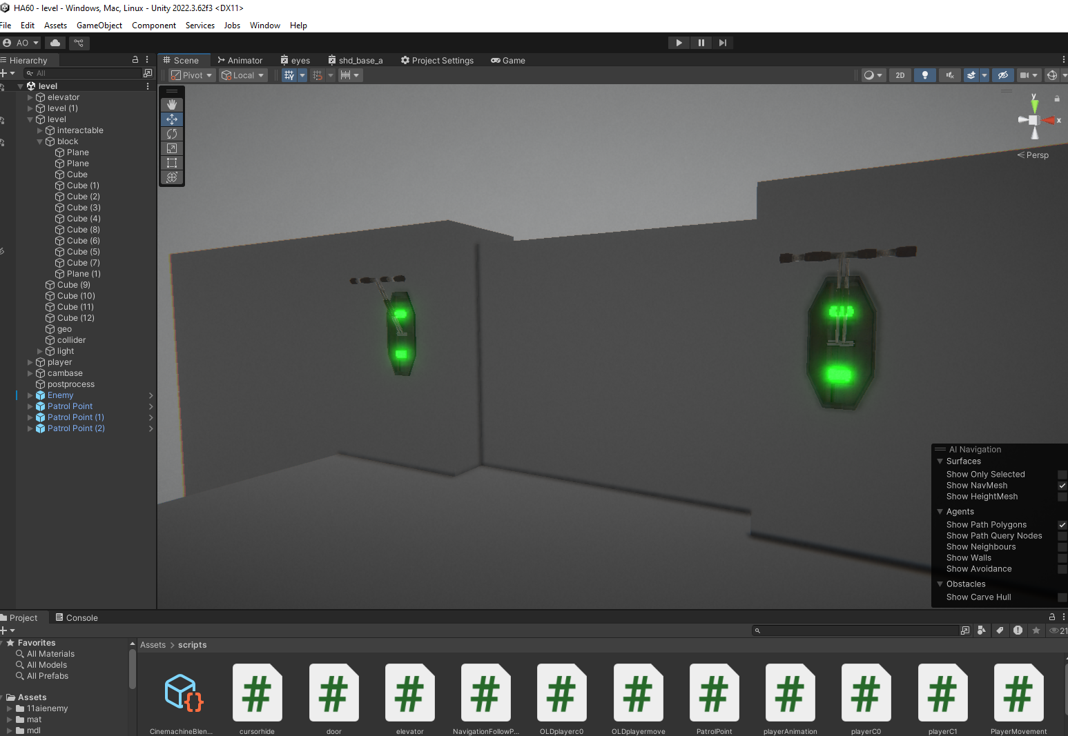Enable the Show HeightMesh checkbox

1062,497
